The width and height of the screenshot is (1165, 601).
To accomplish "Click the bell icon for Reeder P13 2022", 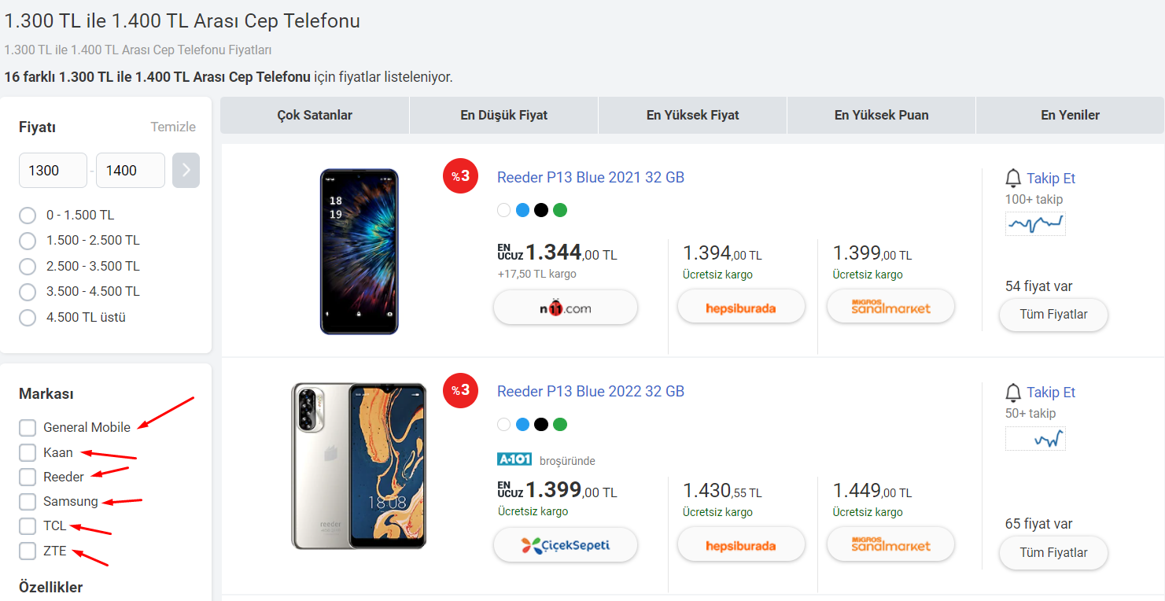I will (1013, 392).
